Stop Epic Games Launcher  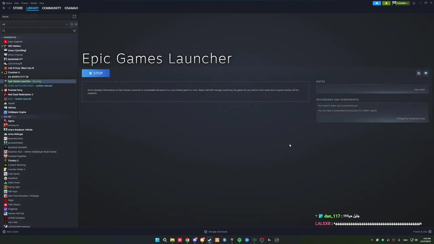(96, 73)
